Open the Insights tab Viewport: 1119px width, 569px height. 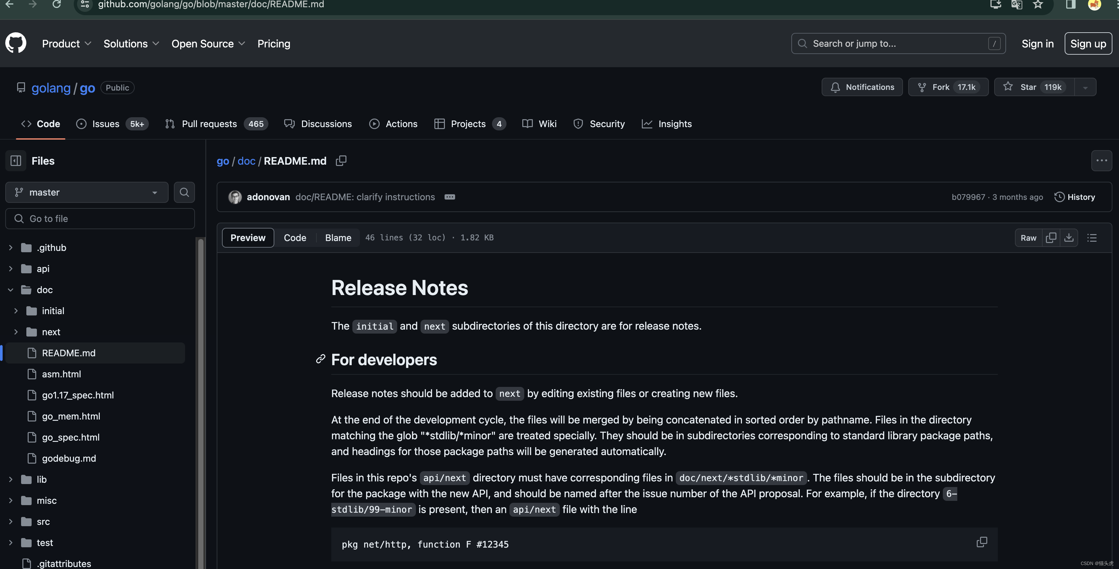pyautogui.click(x=666, y=124)
